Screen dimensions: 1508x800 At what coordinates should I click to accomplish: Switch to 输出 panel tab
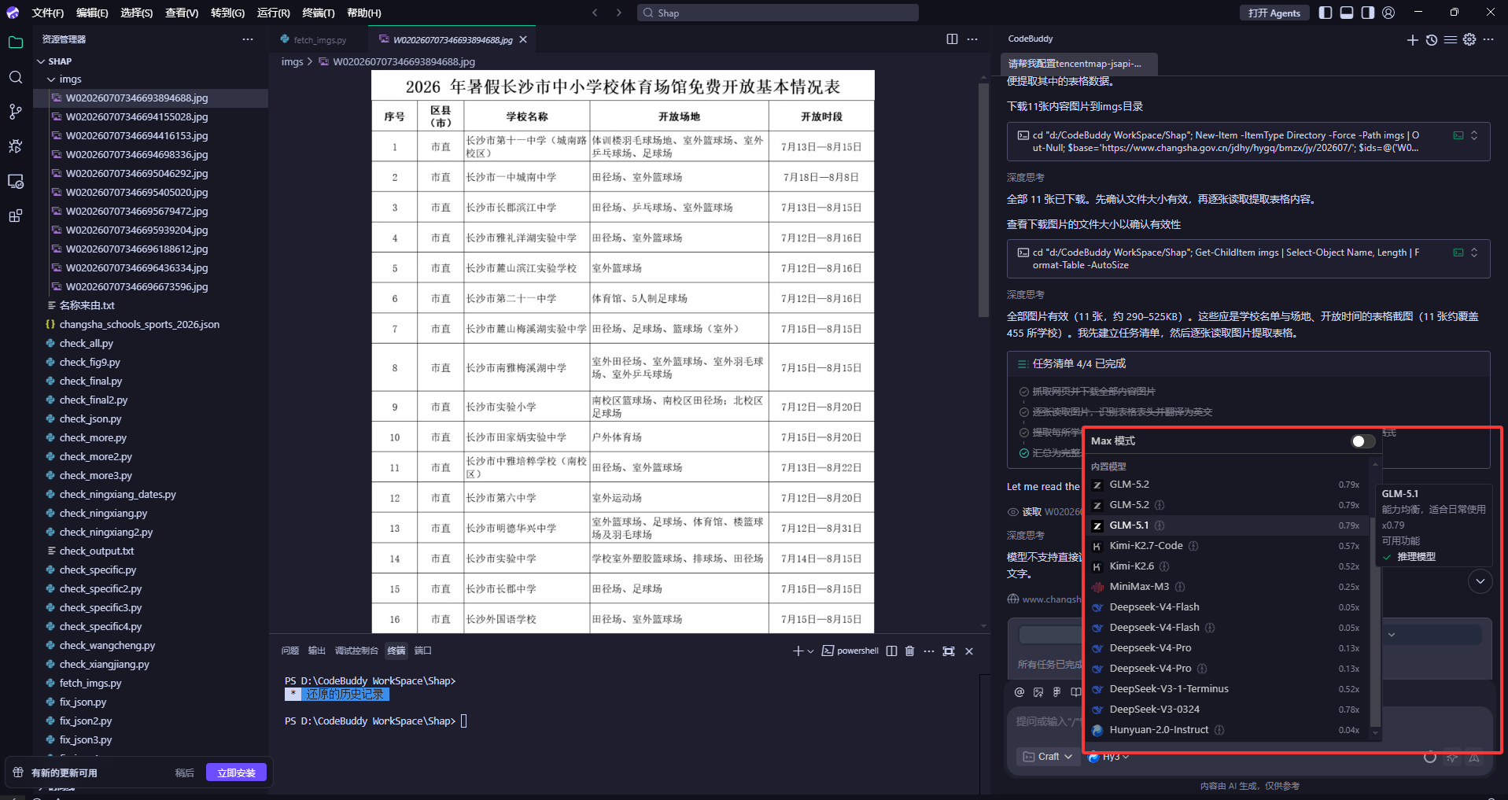point(317,651)
